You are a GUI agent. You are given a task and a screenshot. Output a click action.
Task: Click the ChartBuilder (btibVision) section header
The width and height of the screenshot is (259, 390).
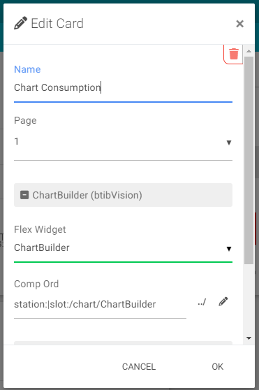tap(123, 195)
